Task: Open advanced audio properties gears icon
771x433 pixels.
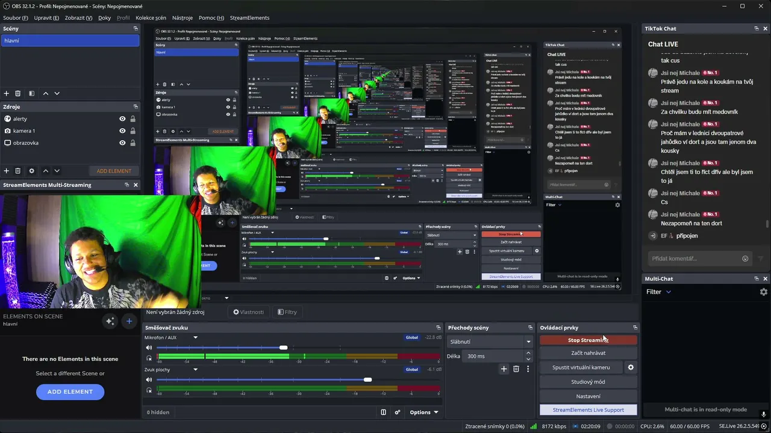Action: pos(398,413)
